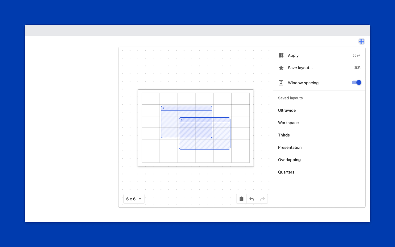Load the Presentation saved layout
The width and height of the screenshot is (395, 247).
point(319,147)
